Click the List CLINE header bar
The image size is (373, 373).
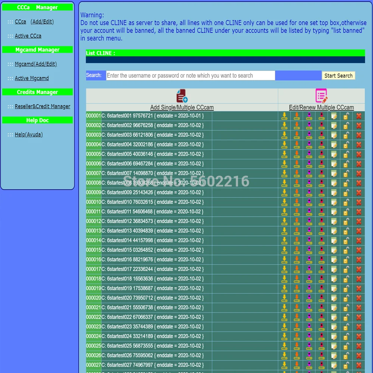(x=225, y=53)
